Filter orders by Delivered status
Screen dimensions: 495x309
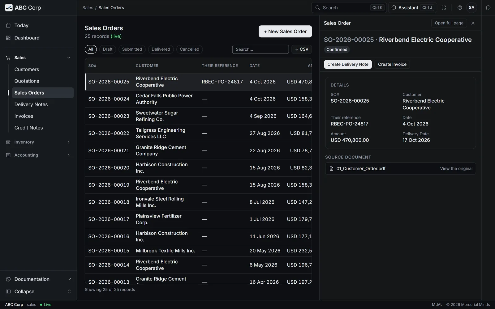point(161,49)
